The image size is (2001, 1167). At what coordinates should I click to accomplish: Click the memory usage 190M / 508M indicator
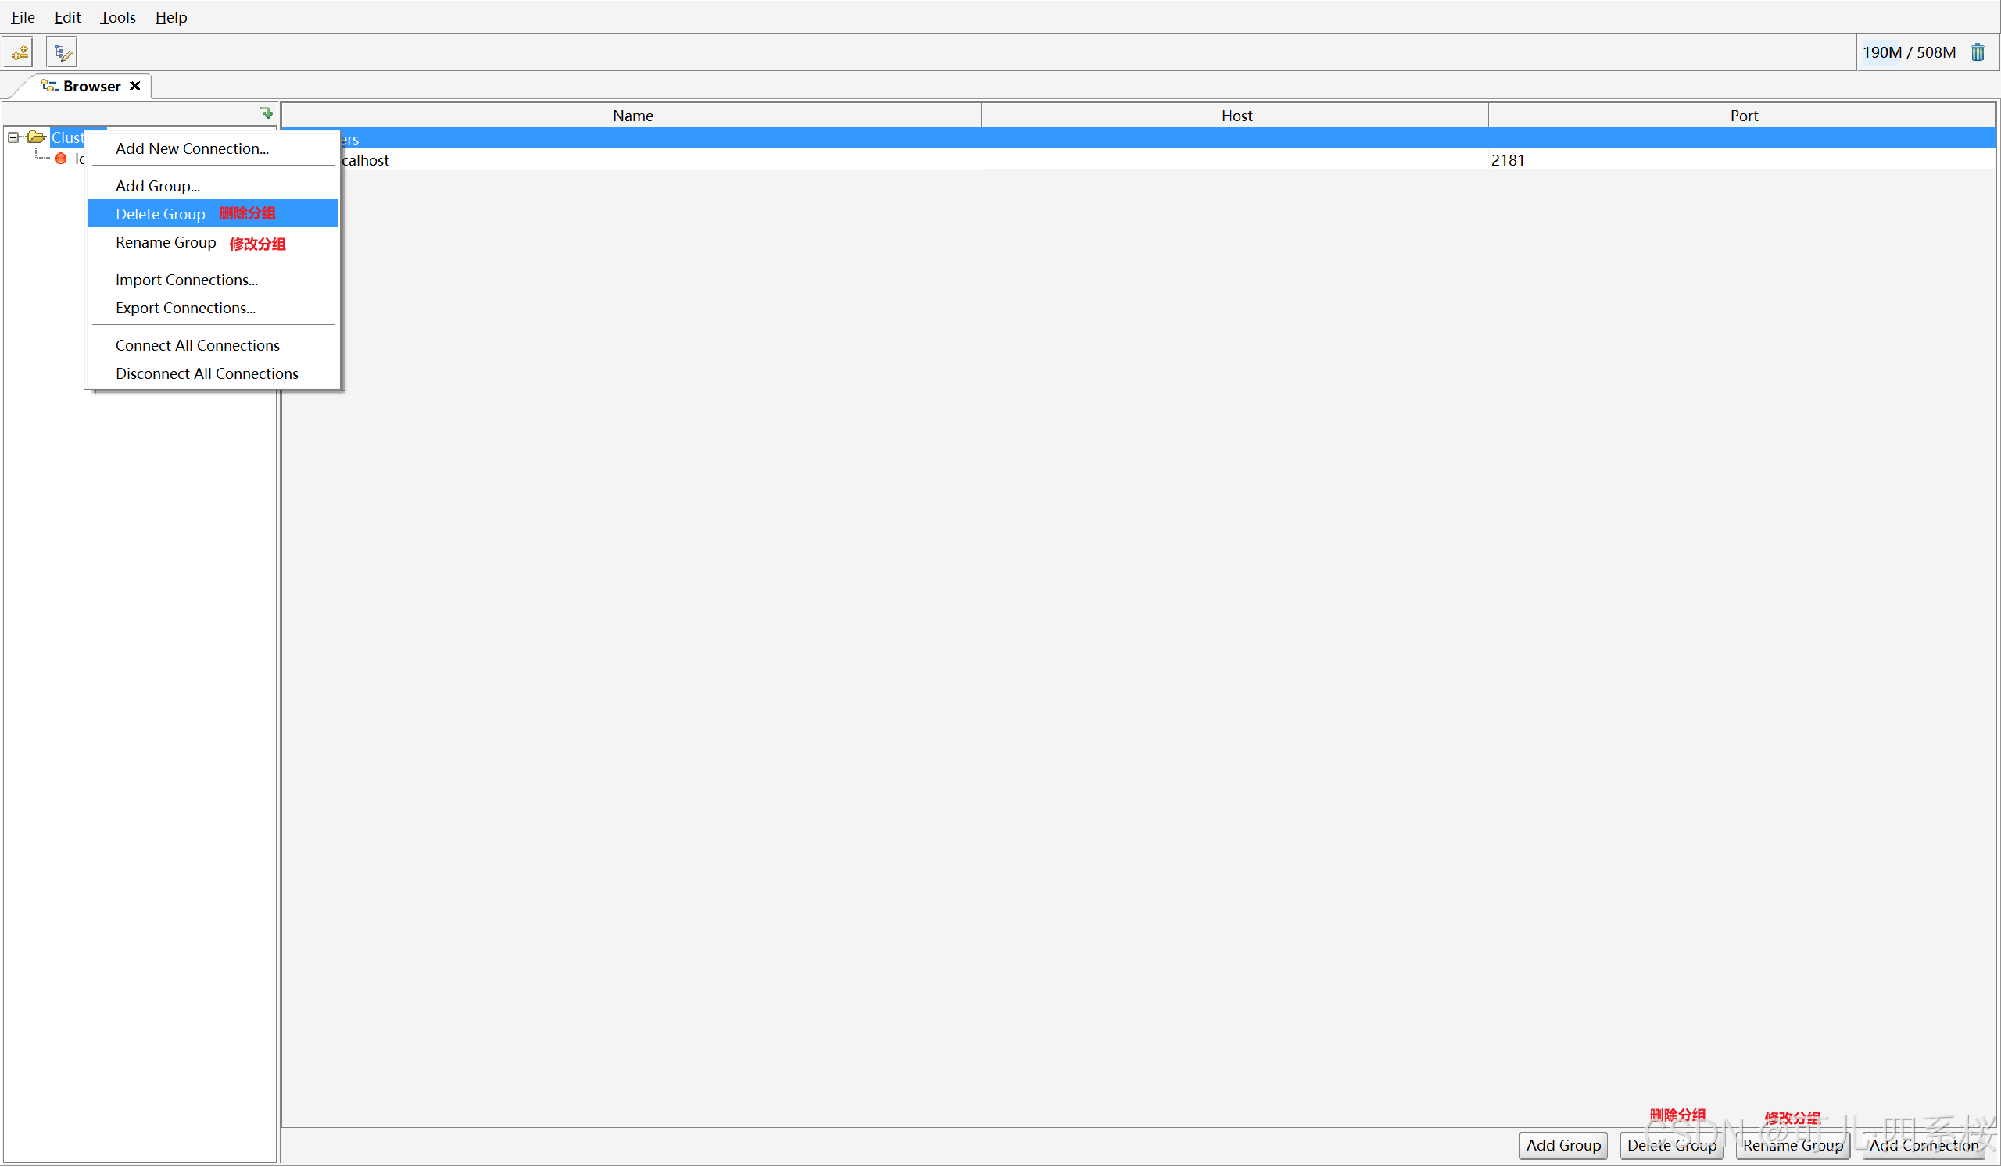pos(1908,52)
